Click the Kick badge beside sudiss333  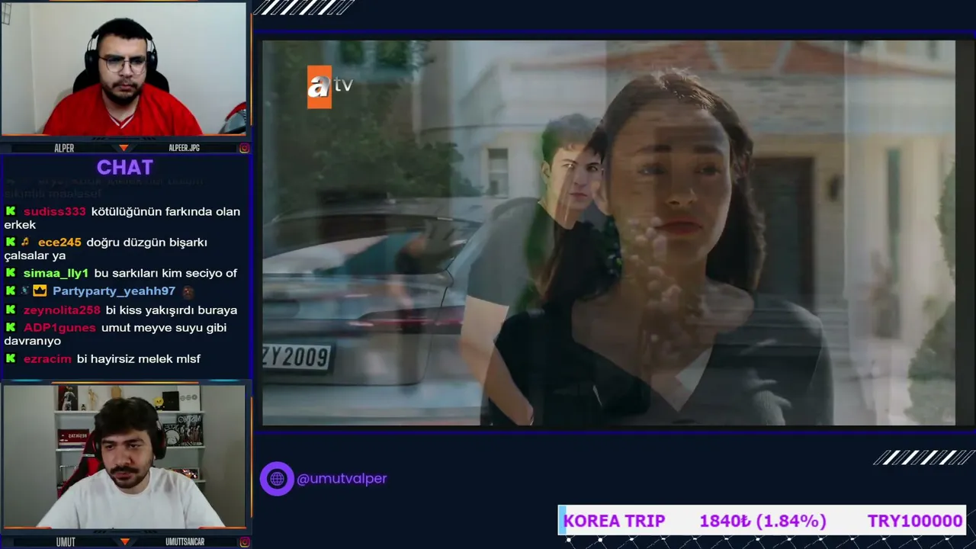(x=11, y=211)
